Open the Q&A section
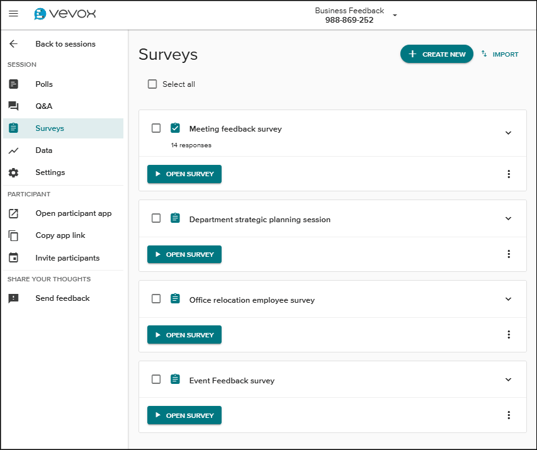Screen dimensions: 537x450 (43, 106)
